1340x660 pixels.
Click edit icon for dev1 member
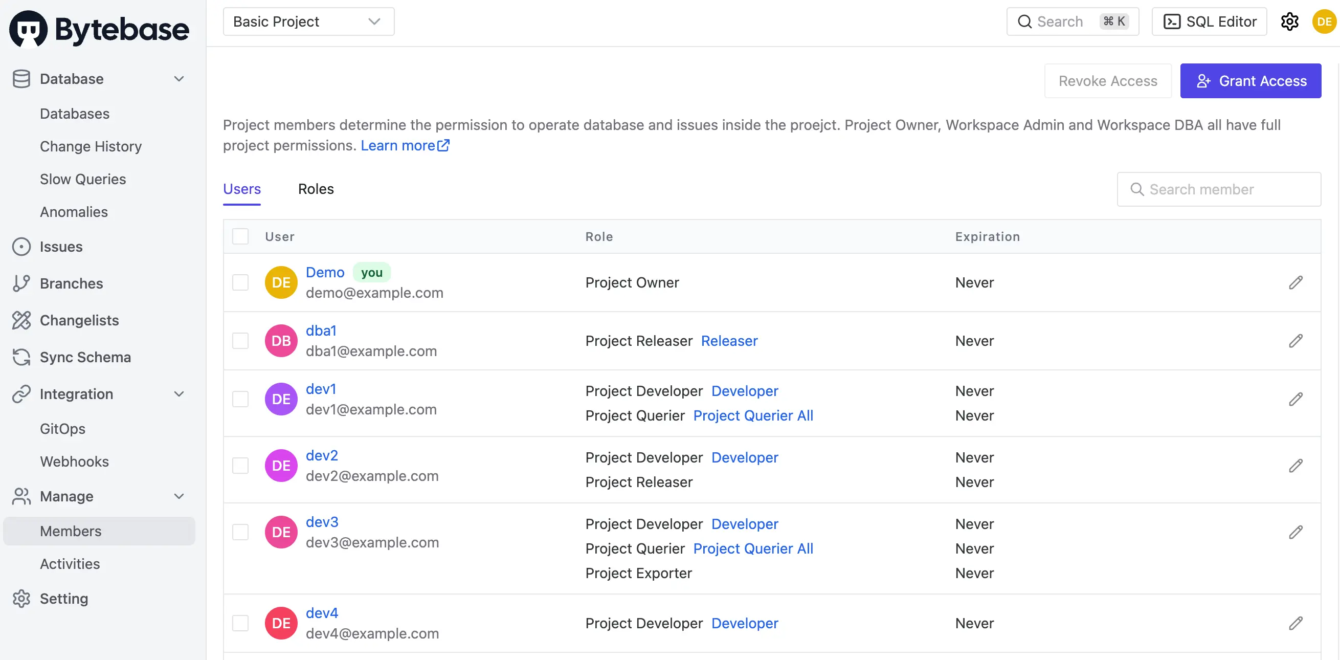1297,399
